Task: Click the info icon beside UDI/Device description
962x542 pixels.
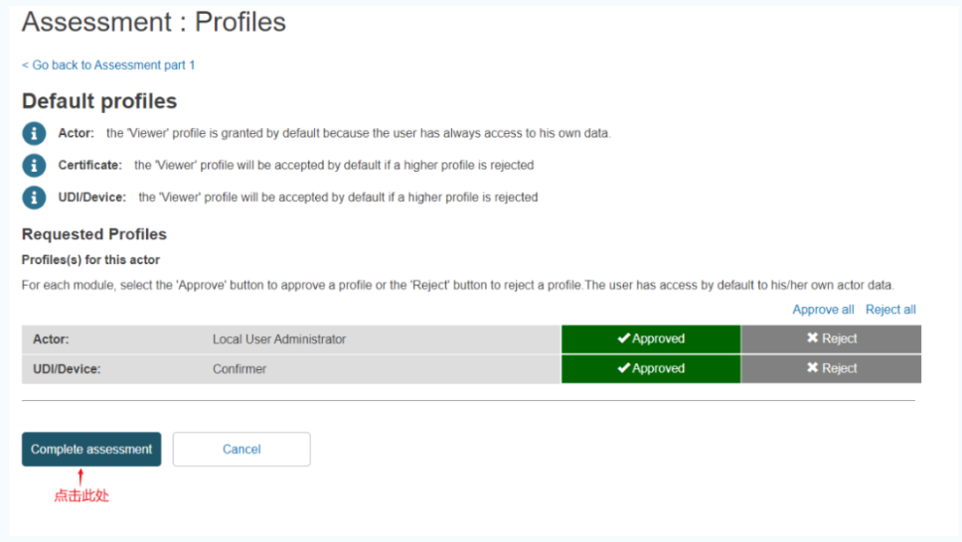Action: tap(34, 197)
